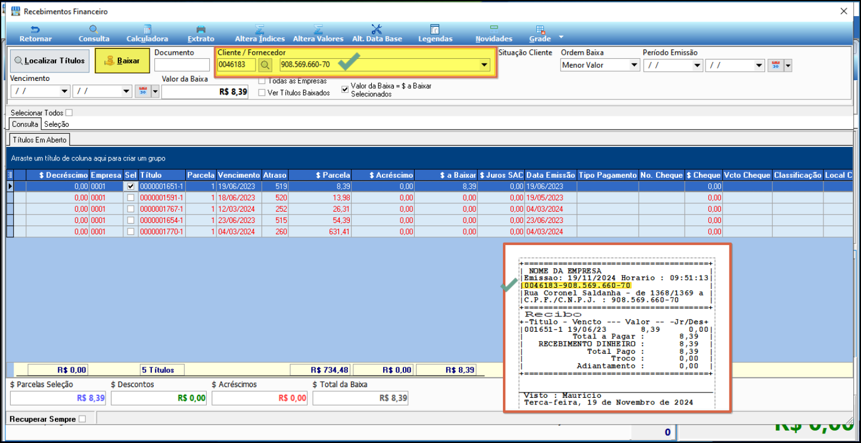Screen dimensions: 861x443
Task: Open Consulta from the toolbar
Action: point(94,33)
